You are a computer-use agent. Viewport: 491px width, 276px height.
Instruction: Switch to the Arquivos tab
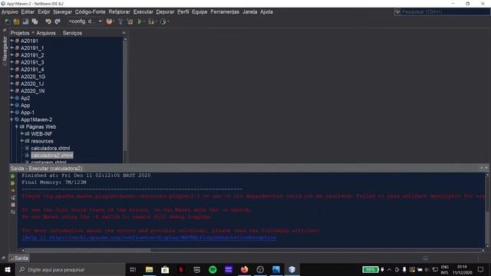pos(46,33)
